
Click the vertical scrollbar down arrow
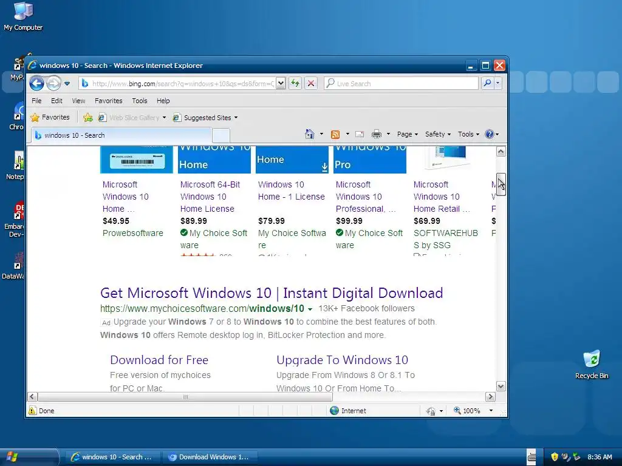pyautogui.click(x=501, y=387)
